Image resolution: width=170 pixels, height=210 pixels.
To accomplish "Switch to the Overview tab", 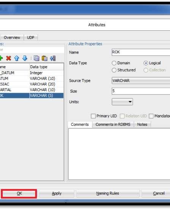I will click(12, 37).
